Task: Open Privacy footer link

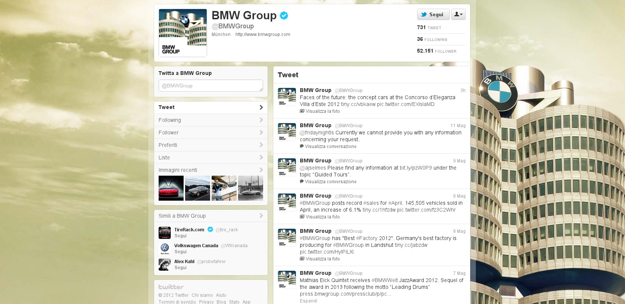Action: [x=206, y=302]
